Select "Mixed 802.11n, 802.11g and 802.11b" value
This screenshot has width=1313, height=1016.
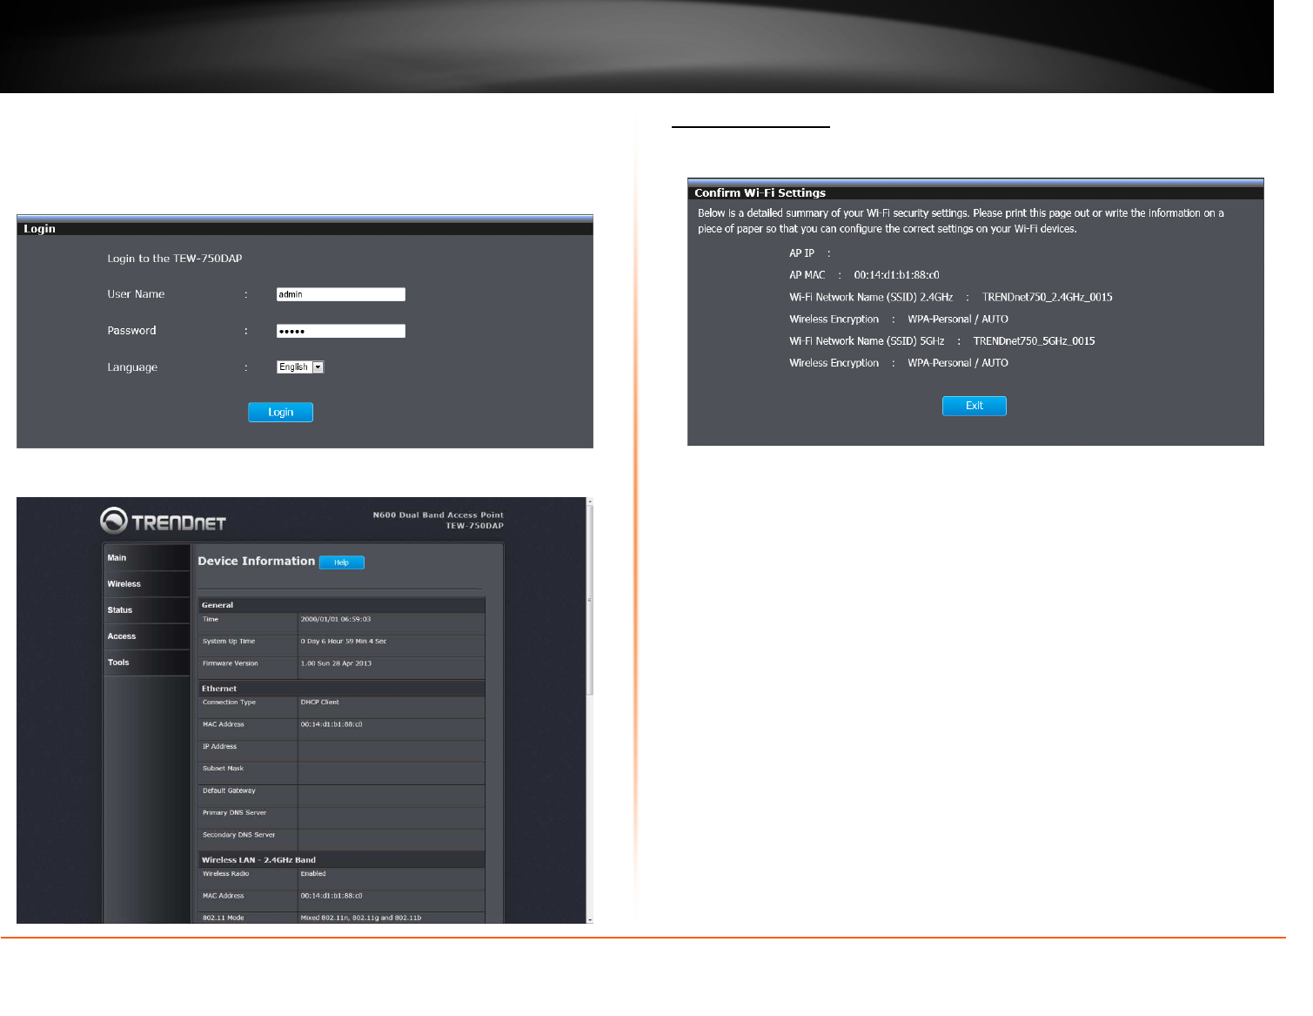(361, 918)
